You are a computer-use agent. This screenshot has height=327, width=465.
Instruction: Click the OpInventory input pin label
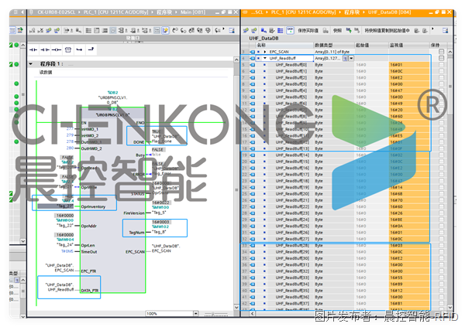(x=93, y=207)
